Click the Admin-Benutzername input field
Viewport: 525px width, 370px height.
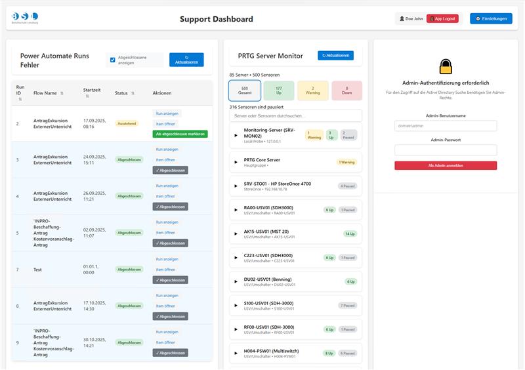[x=446, y=126]
